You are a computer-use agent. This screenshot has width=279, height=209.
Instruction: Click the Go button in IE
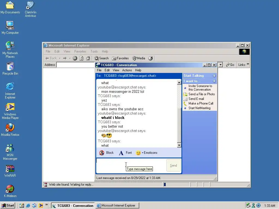coord(230,65)
